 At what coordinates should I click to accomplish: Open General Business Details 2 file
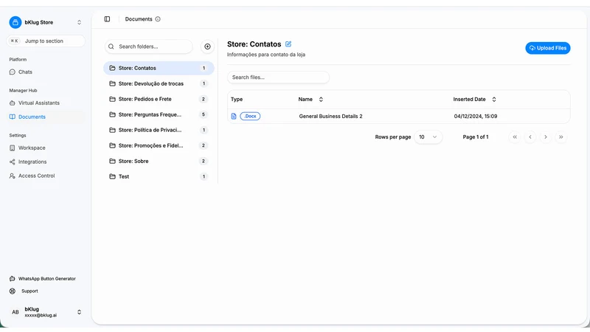coord(330,117)
